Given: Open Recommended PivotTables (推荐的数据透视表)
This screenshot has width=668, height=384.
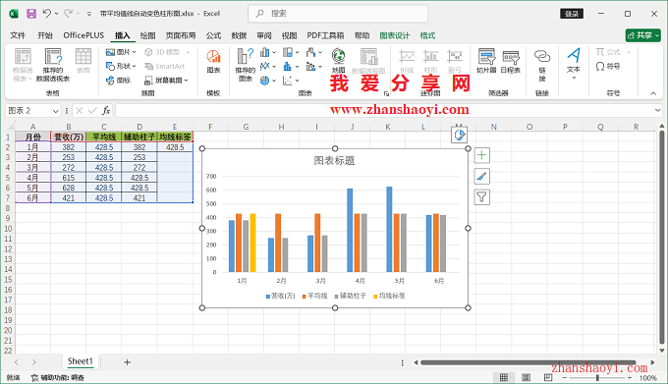Looking at the screenshot, I should (53, 65).
